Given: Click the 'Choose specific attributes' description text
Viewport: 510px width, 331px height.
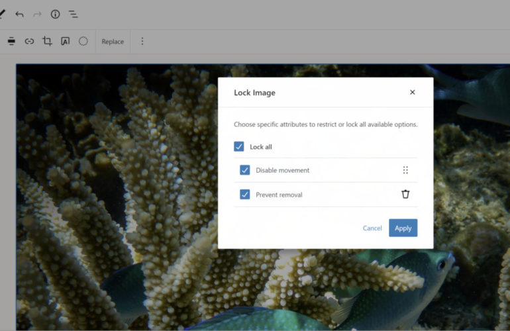Looking at the screenshot, I should point(326,124).
